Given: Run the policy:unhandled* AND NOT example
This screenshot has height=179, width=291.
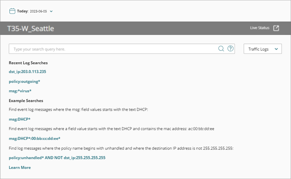Looking at the screenshot, I should [57, 157].
